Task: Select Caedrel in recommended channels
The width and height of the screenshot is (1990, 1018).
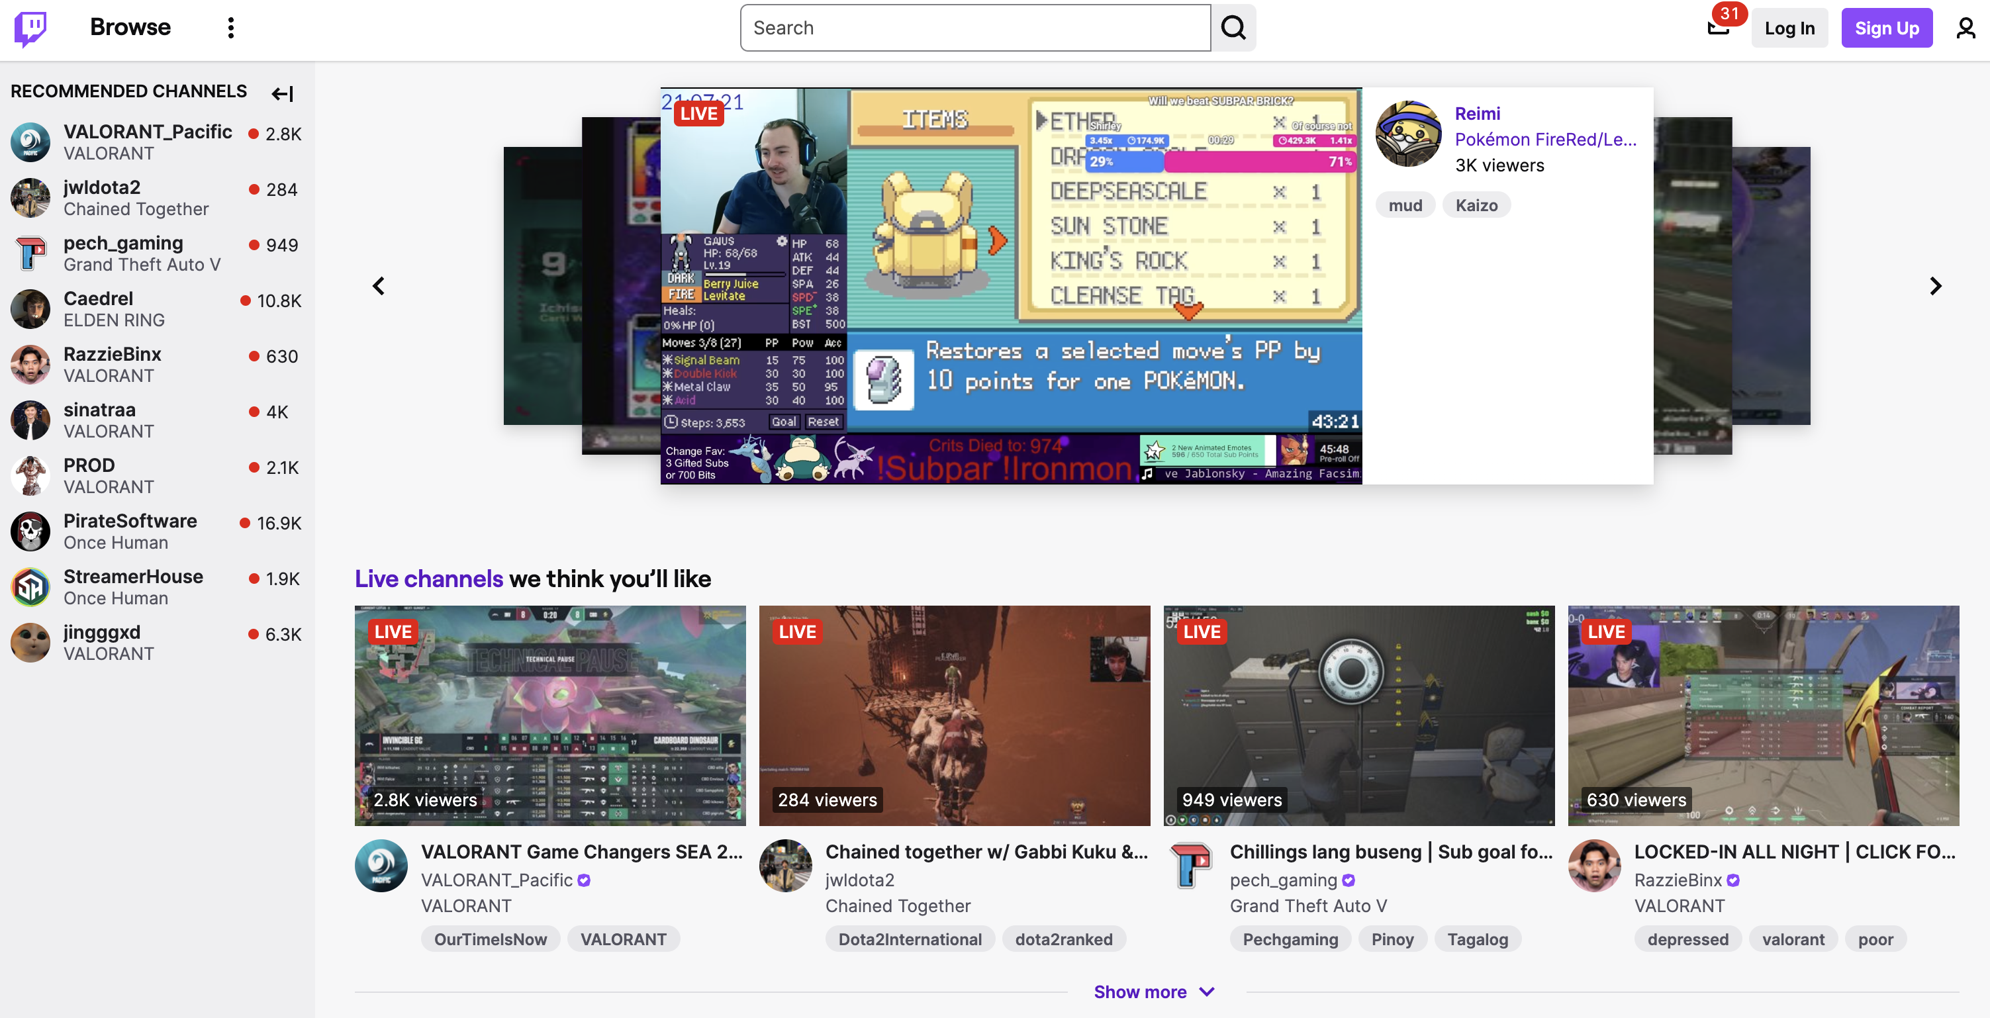Action: (x=98, y=299)
